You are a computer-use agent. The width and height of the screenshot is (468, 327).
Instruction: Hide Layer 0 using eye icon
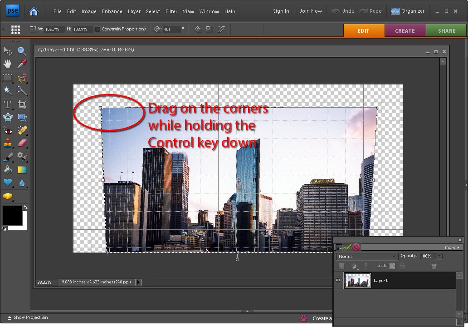tap(338, 280)
